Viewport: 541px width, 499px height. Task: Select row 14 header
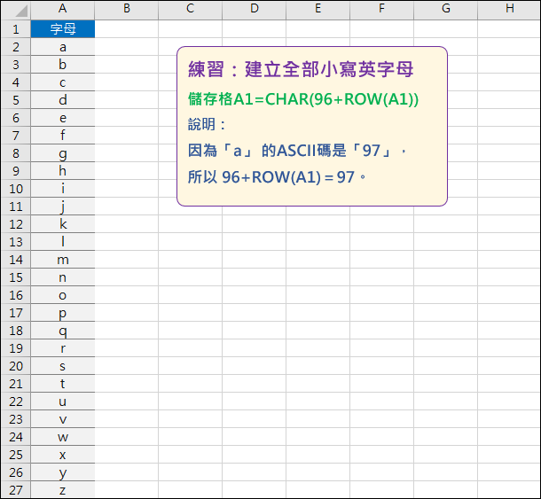pyautogui.click(x=16, y=260)
